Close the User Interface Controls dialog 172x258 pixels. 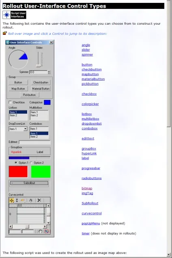(x=51, y=43)
